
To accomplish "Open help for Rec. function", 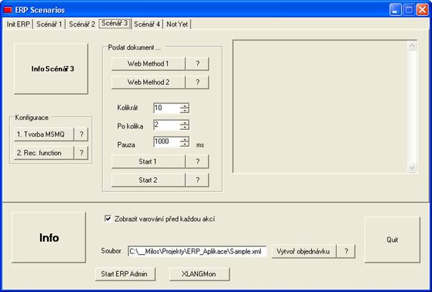I will [82, 153].
